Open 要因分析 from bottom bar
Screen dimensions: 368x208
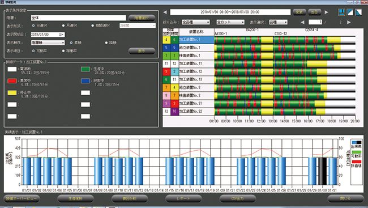pyautogui.click(x=130, y=198)
